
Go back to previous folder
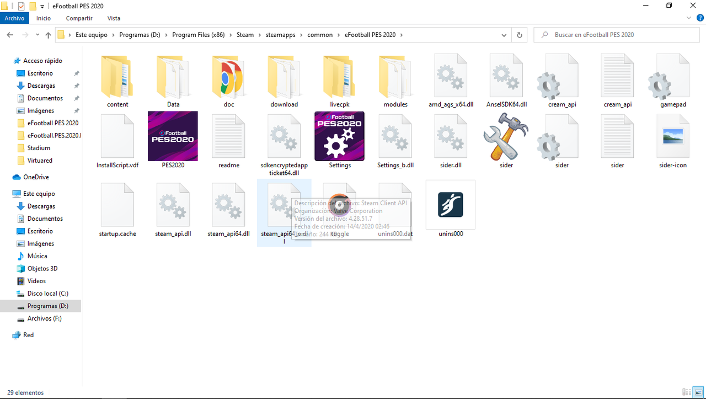point(10,35)
